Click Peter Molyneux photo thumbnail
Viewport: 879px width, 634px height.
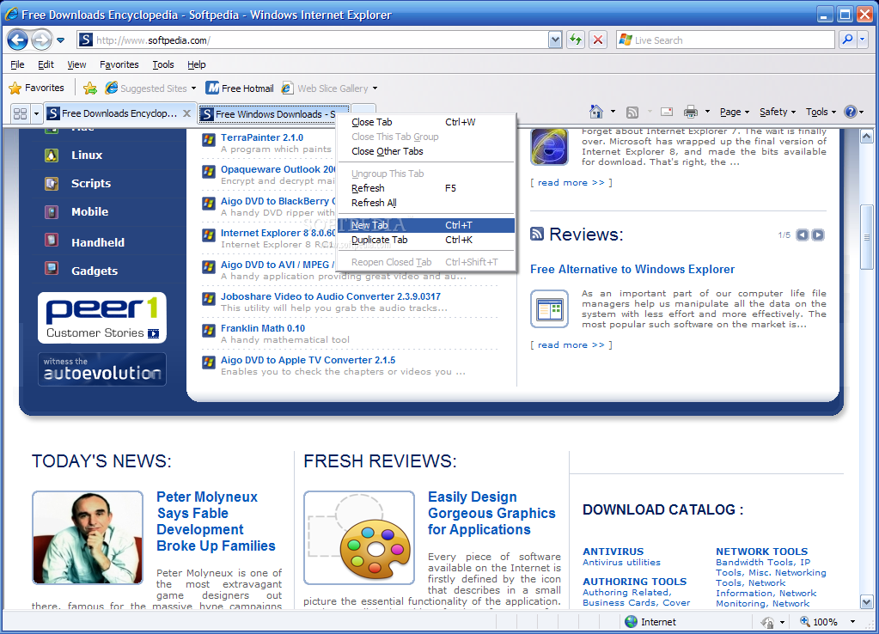[x=88, y=538]
